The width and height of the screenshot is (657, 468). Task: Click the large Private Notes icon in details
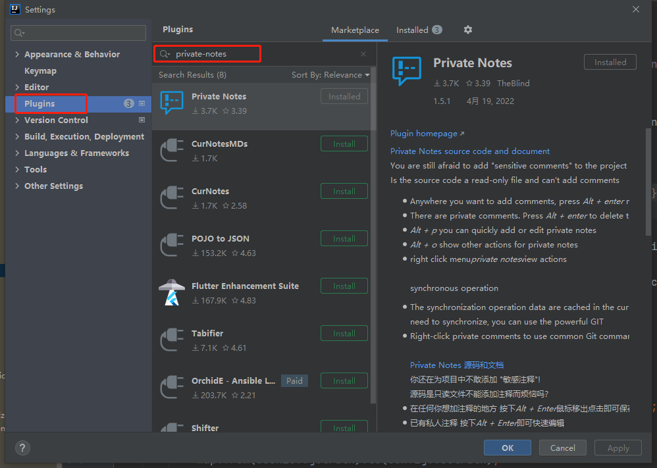[406, 71]
